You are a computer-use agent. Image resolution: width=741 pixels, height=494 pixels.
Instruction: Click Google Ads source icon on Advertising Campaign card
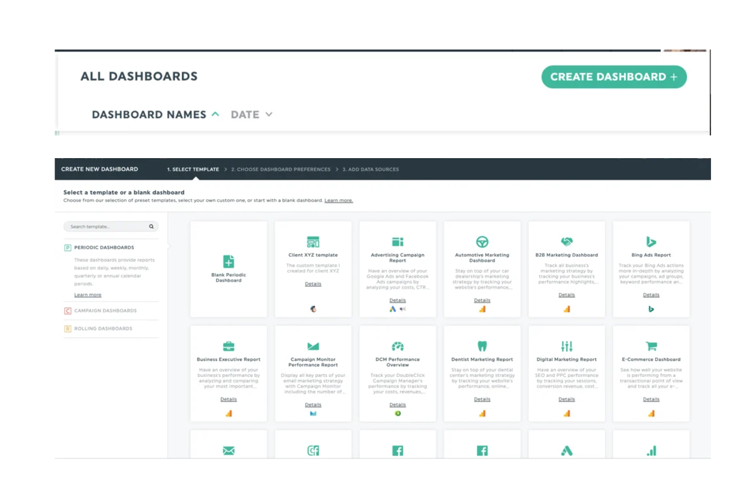pos(393,309)
